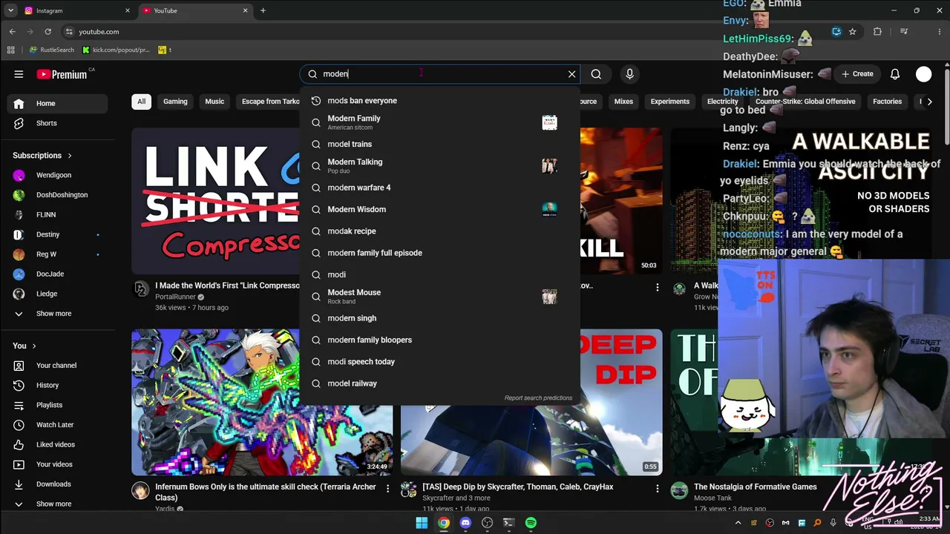Image resolution: width=950 pixels, height=534 pixels.
Task: Select the Gaming filter chip
Action: pos(175,102)
